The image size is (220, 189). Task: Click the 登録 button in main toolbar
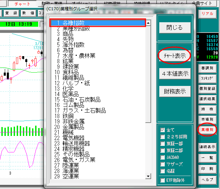pos(11,13)
